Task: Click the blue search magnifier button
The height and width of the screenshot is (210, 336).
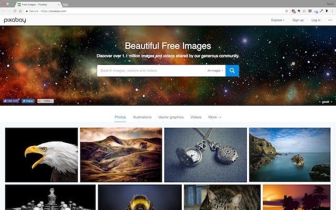Action: pos(232,70)
